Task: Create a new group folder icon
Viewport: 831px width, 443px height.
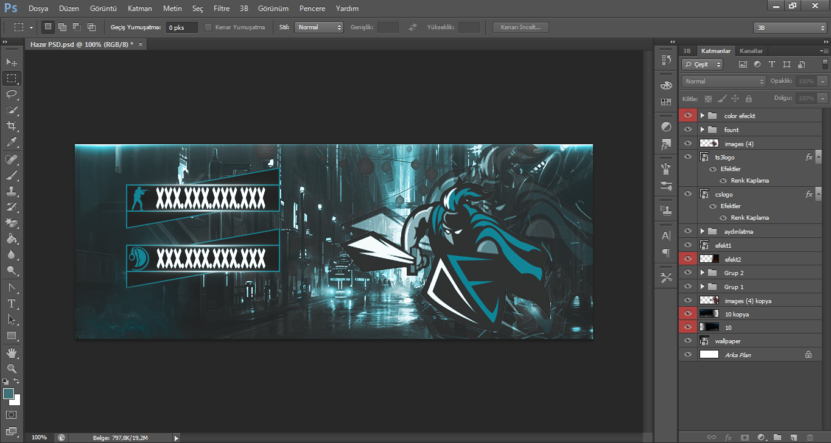Action: click(777, 437)
